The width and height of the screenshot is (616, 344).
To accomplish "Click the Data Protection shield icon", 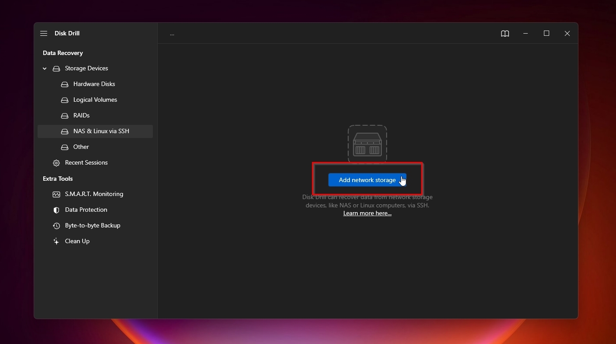I will pos(56,210).
